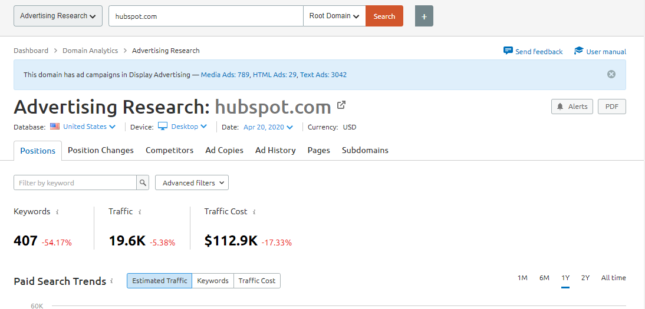Click the Alerts bell button
This screenshot has width=645, height=309.
572,107
